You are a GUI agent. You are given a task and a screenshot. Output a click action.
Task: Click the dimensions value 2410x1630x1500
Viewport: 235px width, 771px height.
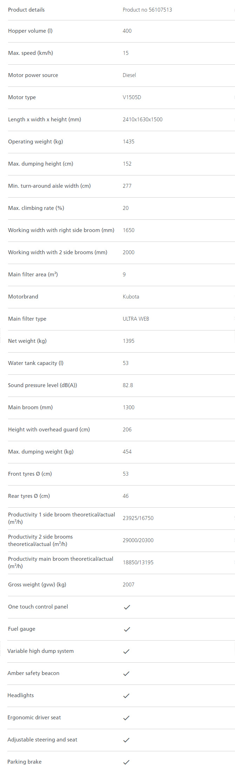142,120
